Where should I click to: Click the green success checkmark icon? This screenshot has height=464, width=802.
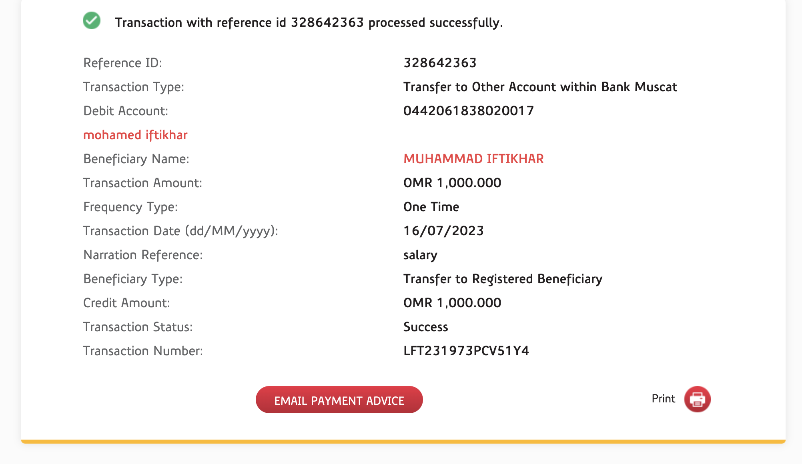click(92, 21)
